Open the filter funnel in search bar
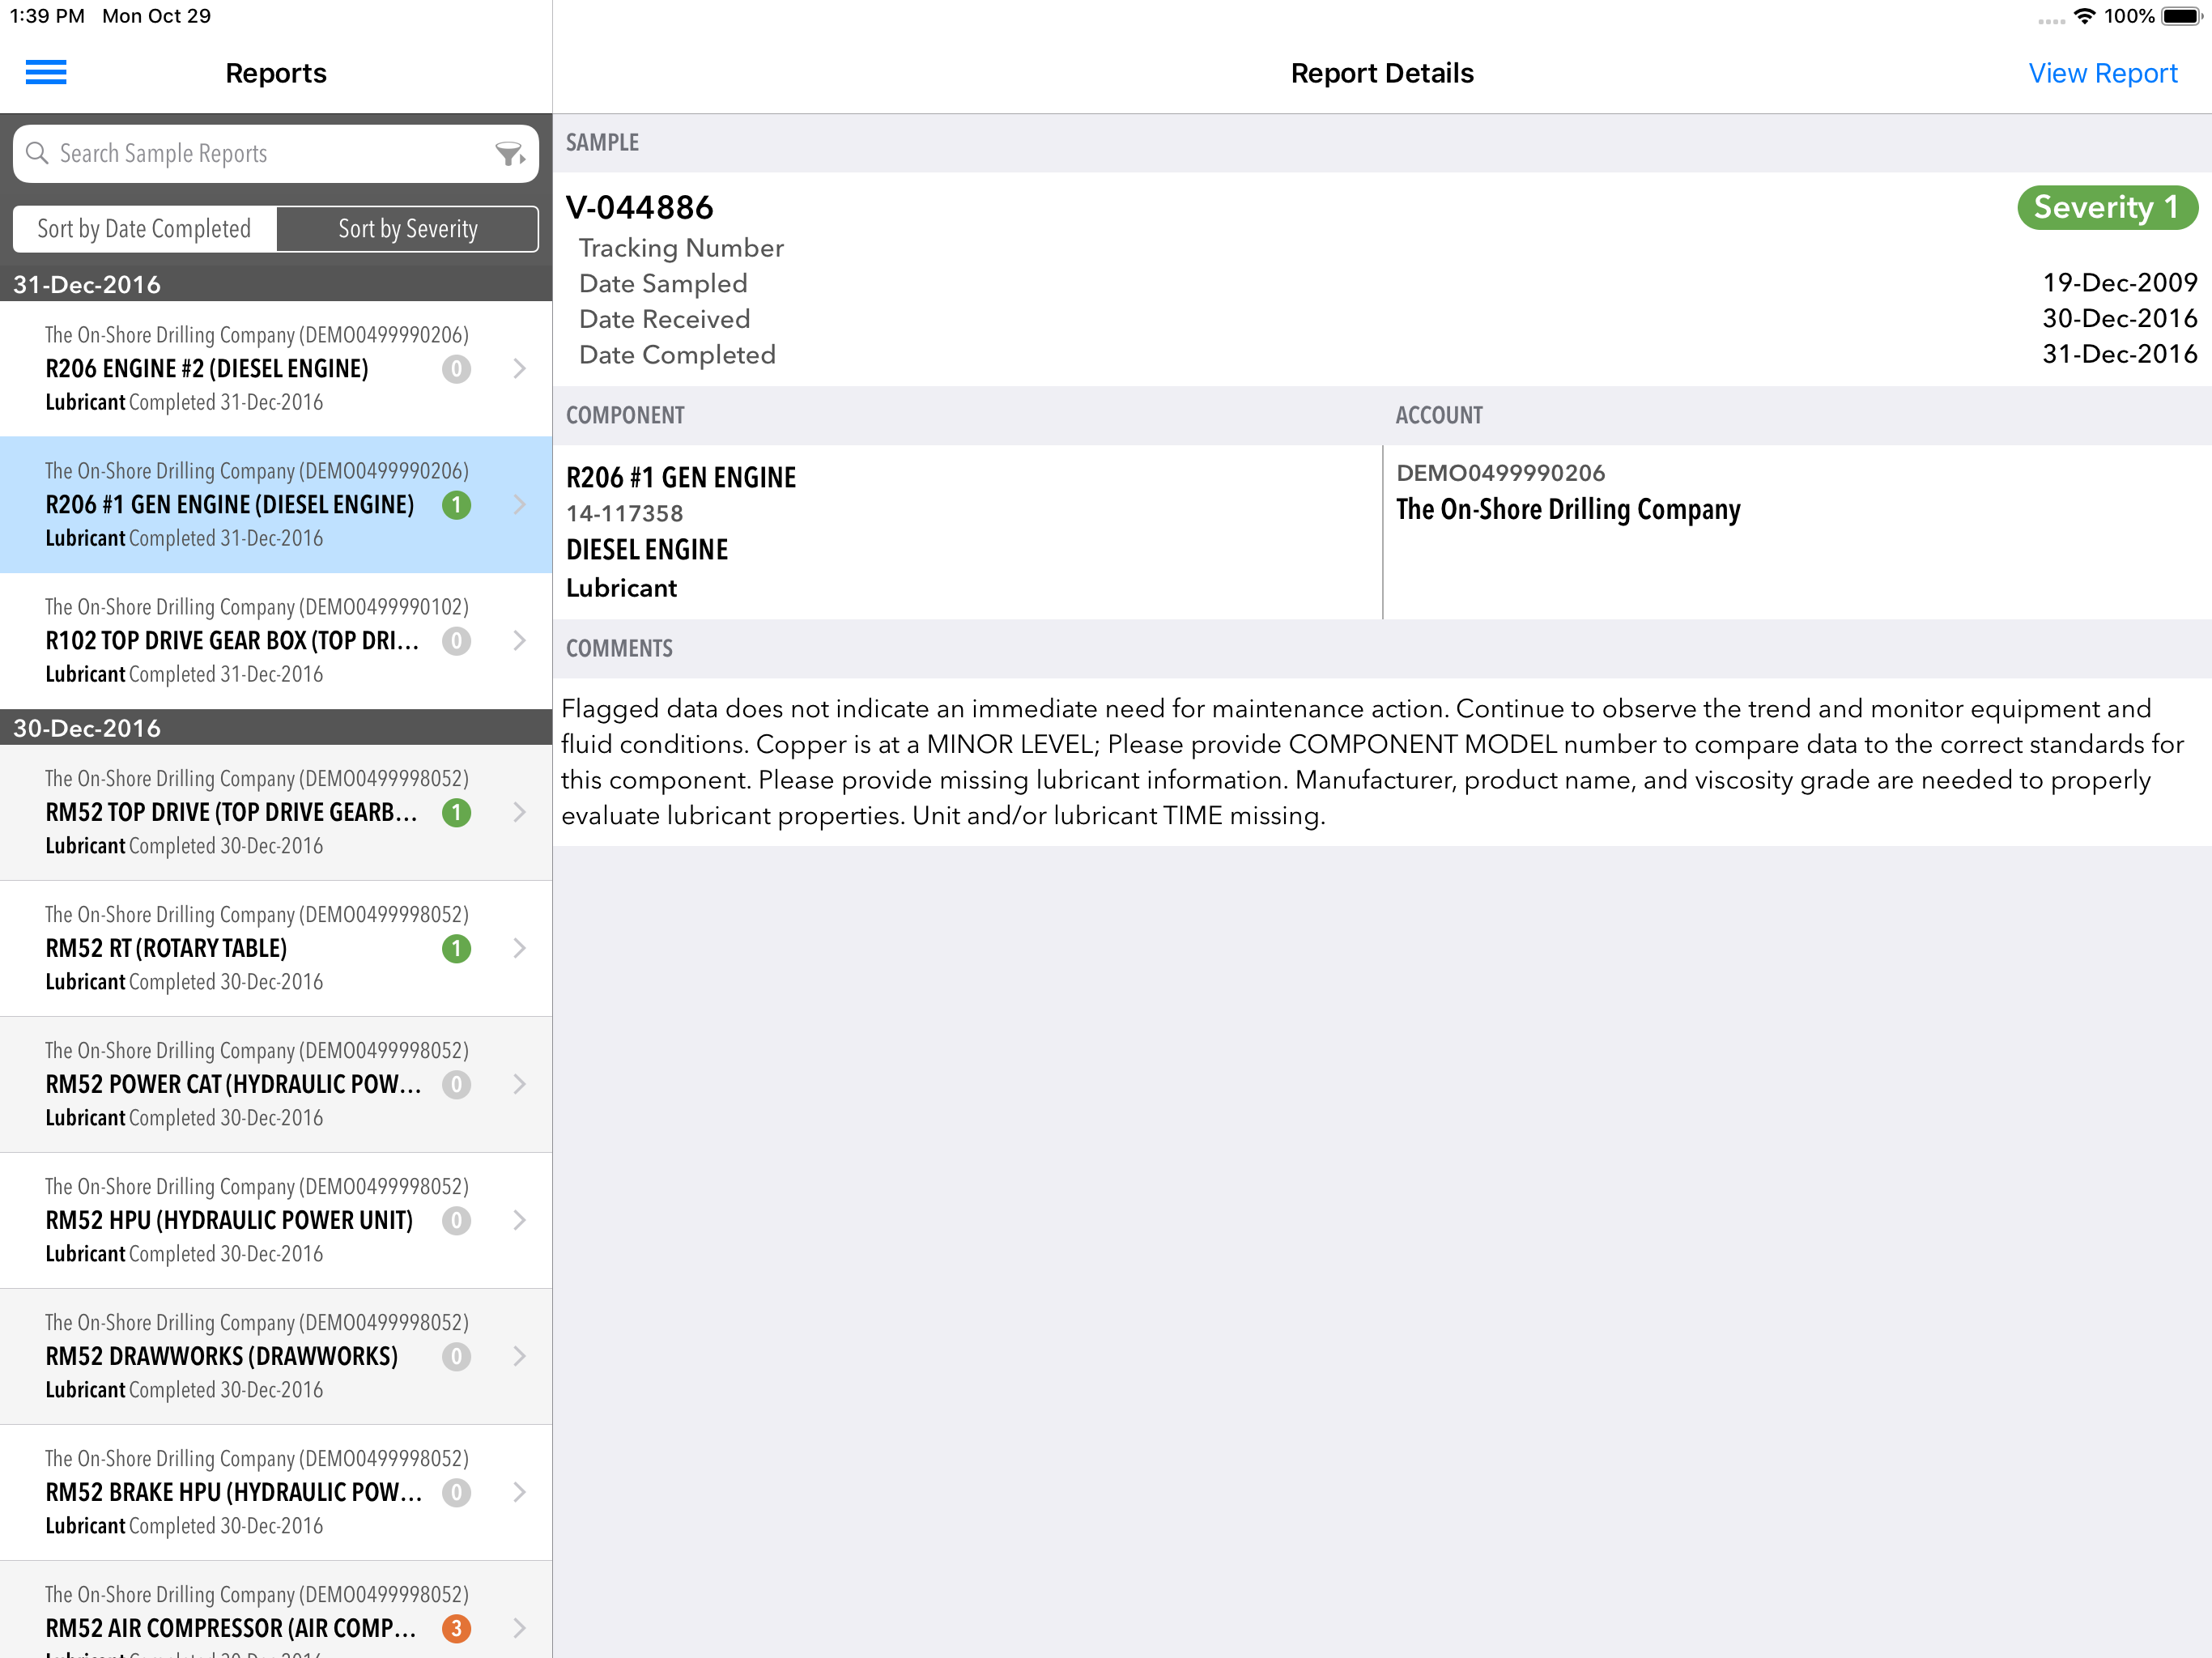The image size is (2212, 1658). [x=510, y=153]
